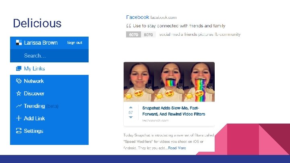
Task: Click the Discover star icon
Action: point(19,93)
